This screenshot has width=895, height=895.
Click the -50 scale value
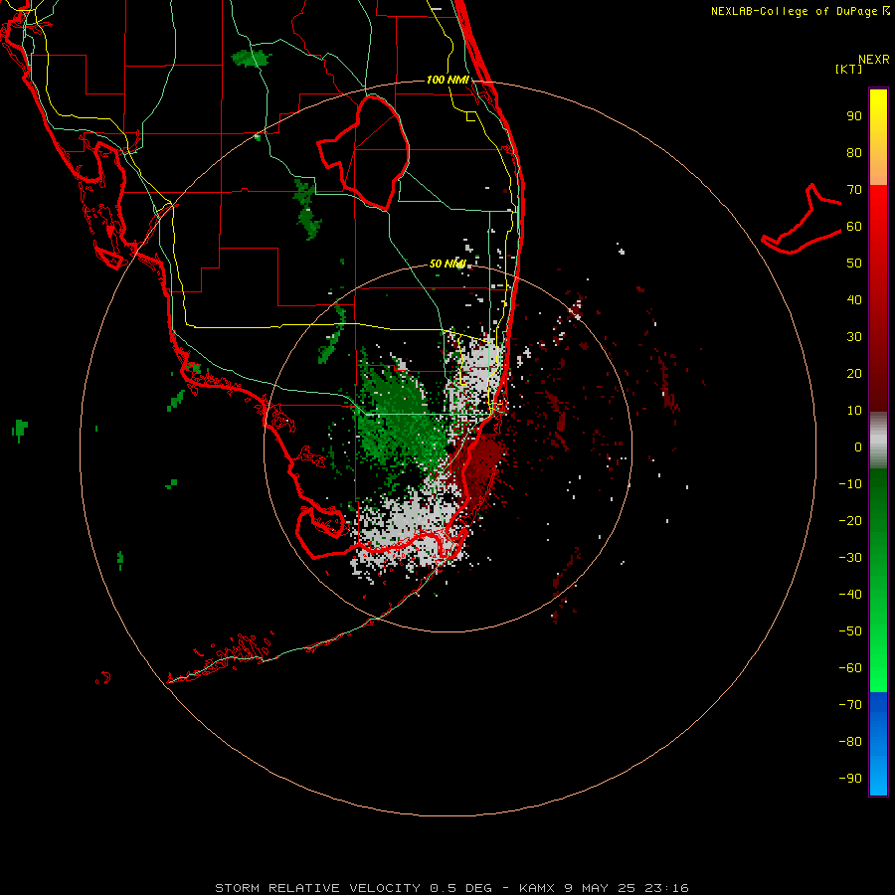(850, 630)
